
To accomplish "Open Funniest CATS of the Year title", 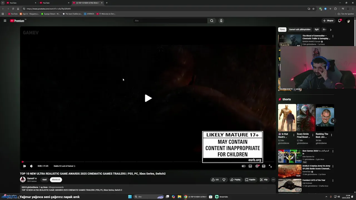I will [314, 180].
